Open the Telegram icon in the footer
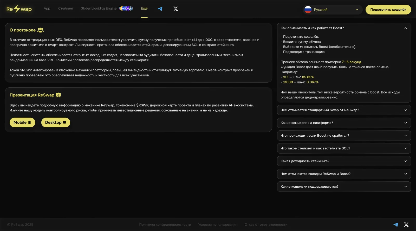Screen dimensions: 416x231 pos(396,225)
